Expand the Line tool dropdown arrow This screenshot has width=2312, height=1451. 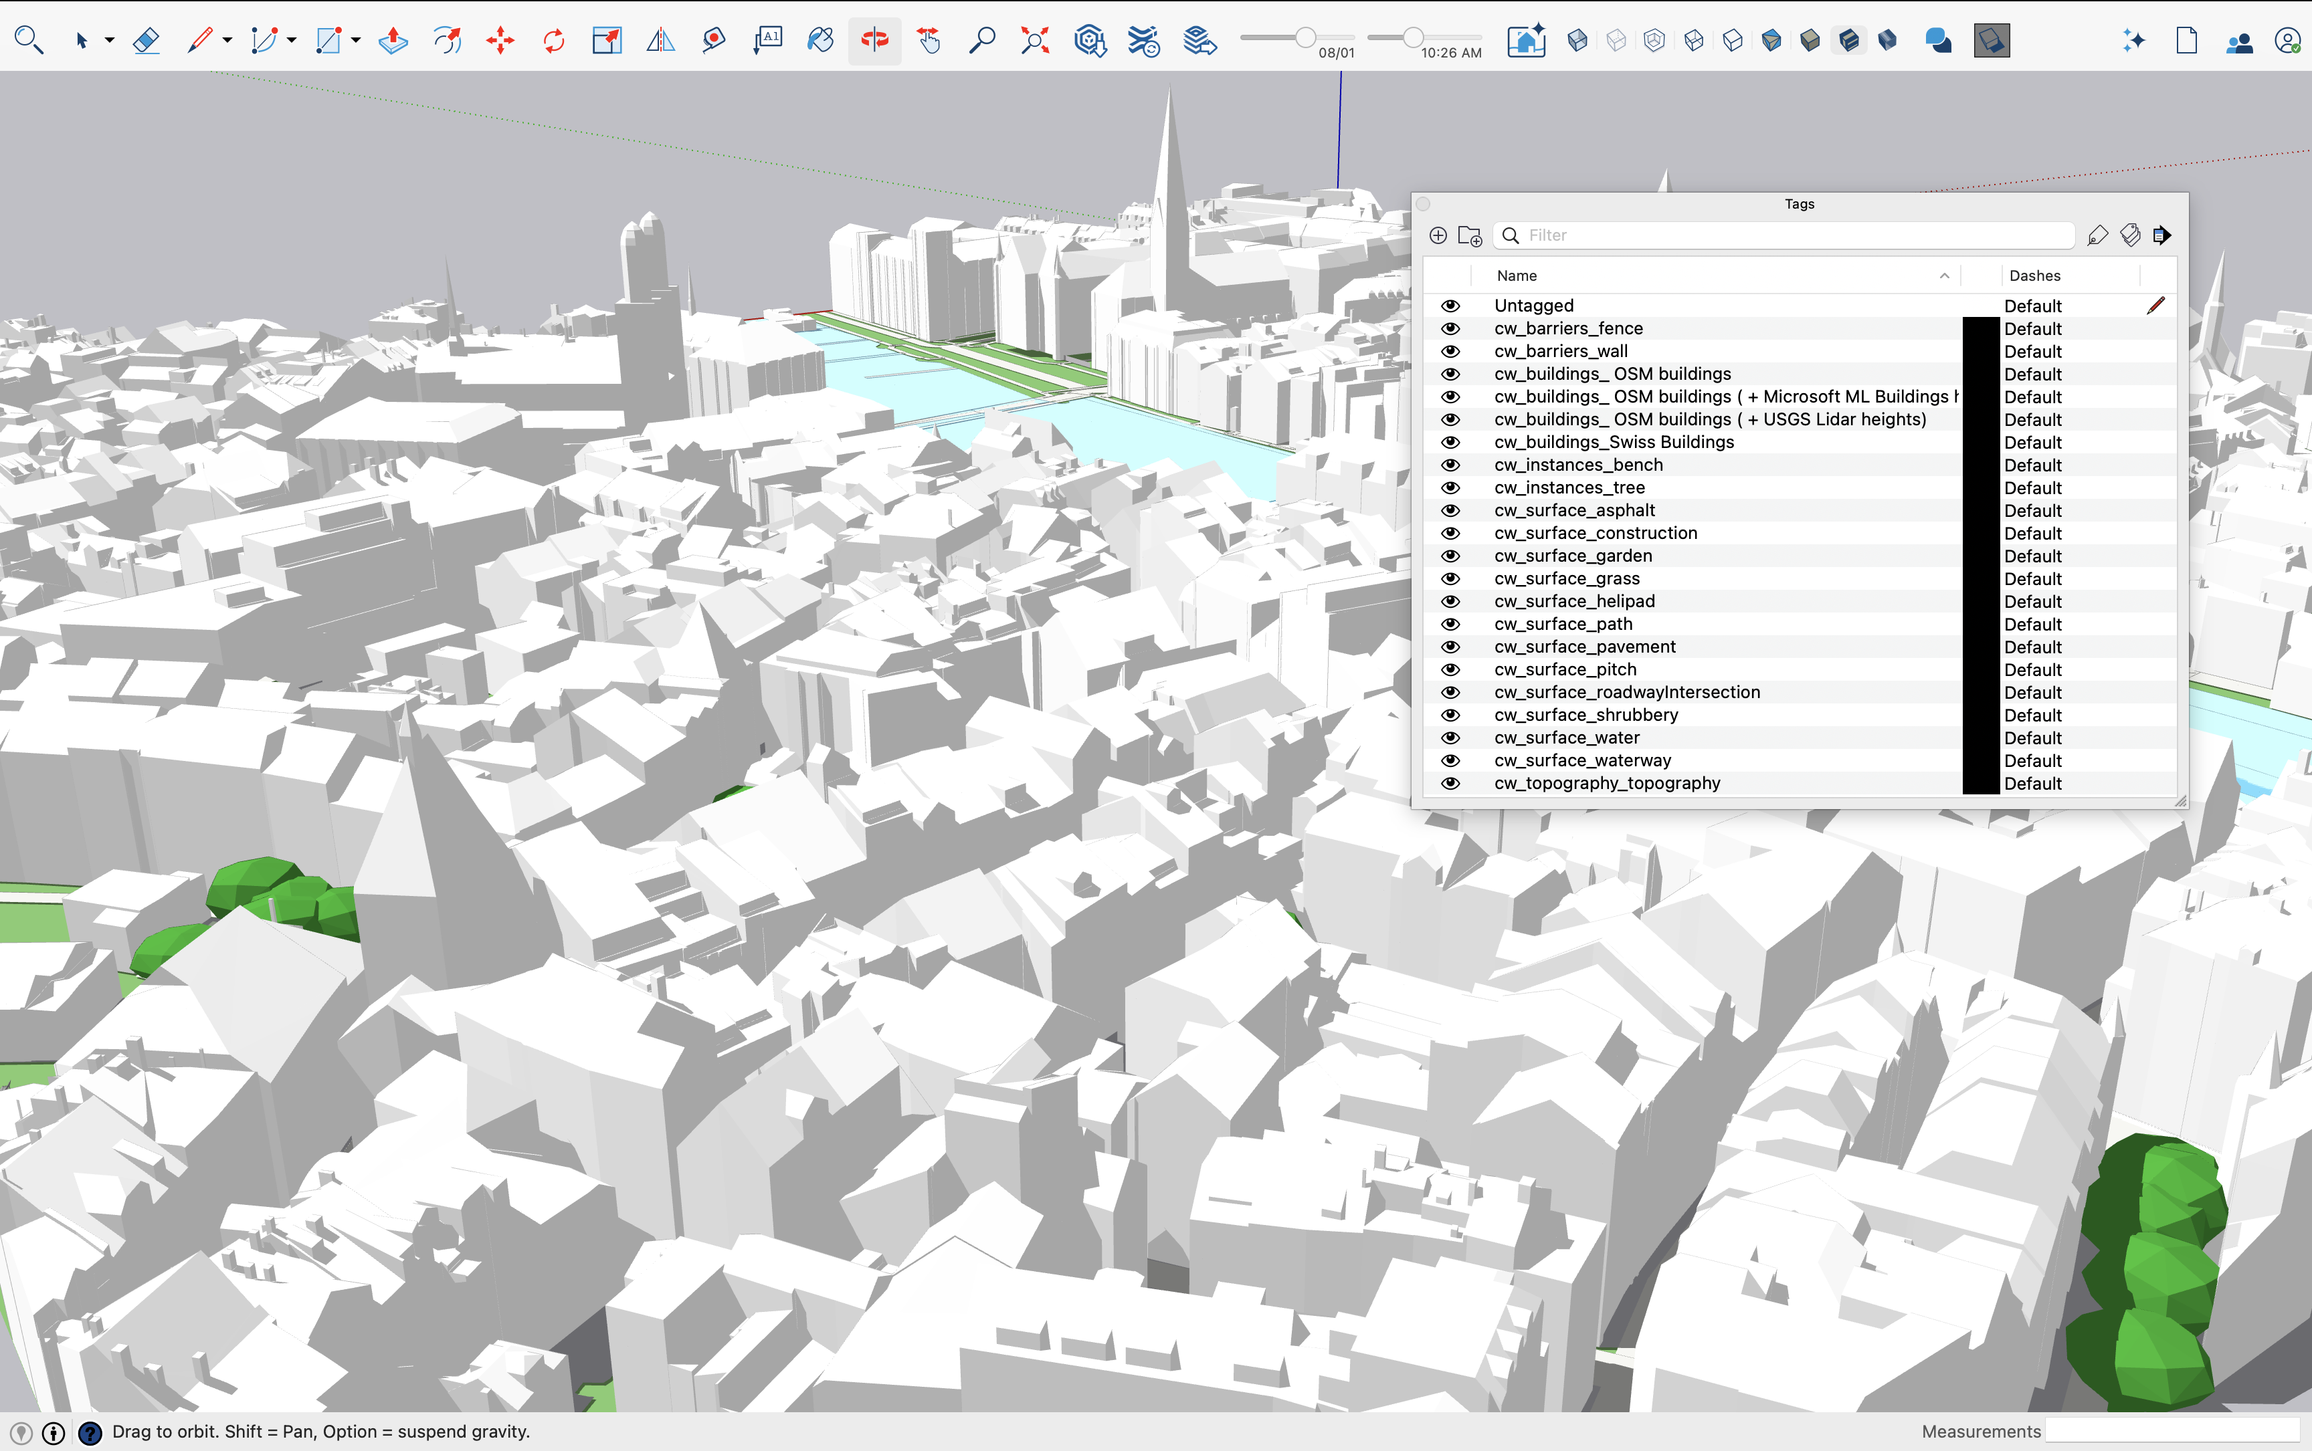point(227,40)
